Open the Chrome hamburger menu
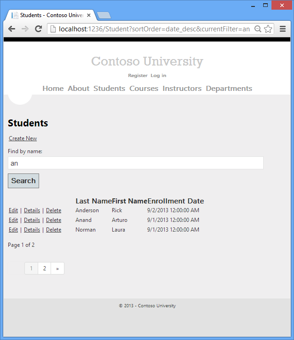Viewport: 294px width, 340px height. tap(283, 29)
